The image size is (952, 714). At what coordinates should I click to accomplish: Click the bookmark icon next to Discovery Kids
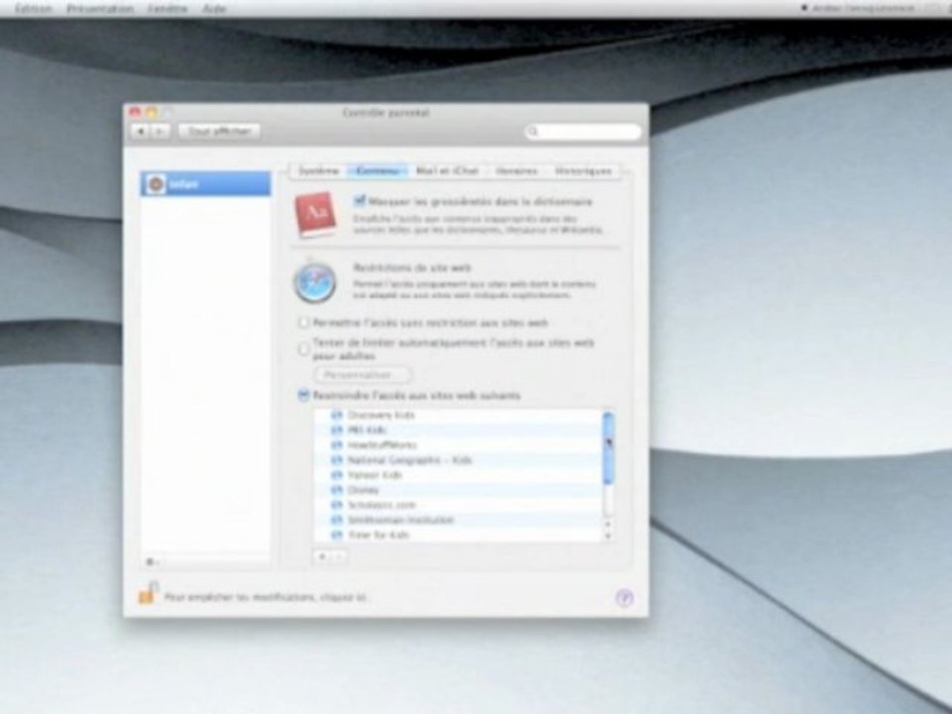point(336,416)
